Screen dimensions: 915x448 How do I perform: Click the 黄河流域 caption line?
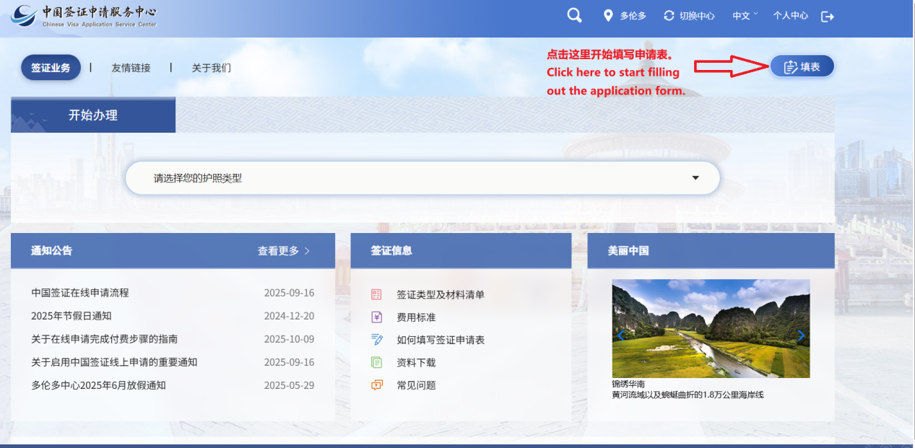point(688,395)
